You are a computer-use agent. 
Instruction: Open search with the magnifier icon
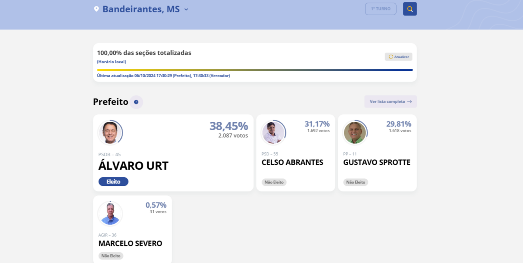coord(410,9)
